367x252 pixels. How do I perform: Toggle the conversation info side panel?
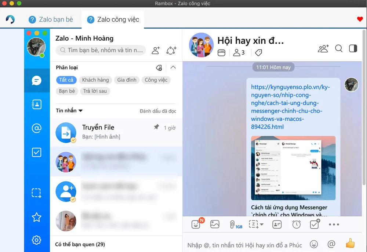[353, 48]
